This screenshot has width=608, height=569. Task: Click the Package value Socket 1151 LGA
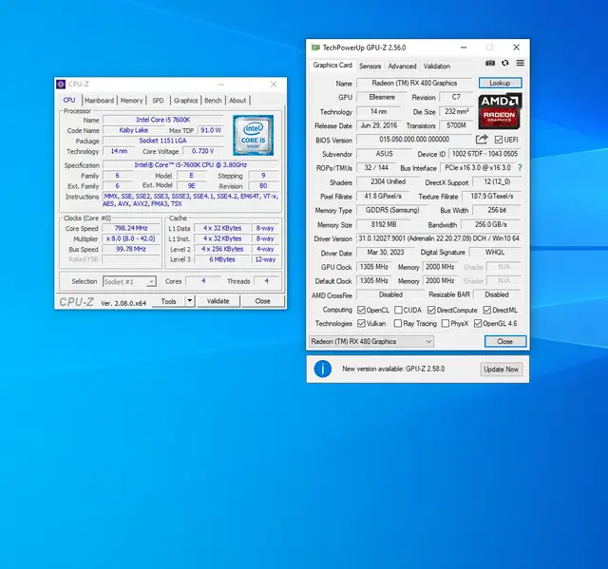[x=162, y=141]
